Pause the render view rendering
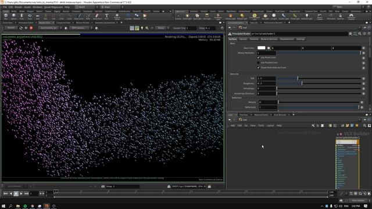 (x=26, y=28)
